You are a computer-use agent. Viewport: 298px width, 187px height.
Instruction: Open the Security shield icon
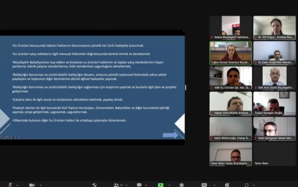coord(95,185)
